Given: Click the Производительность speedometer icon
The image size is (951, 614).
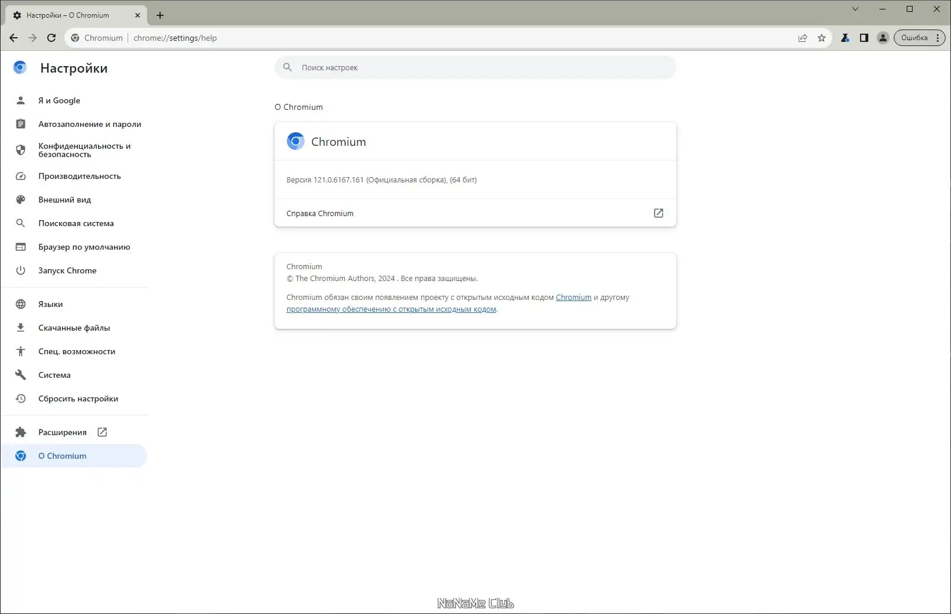Looking at the screenshot, I should pos(21,176).
